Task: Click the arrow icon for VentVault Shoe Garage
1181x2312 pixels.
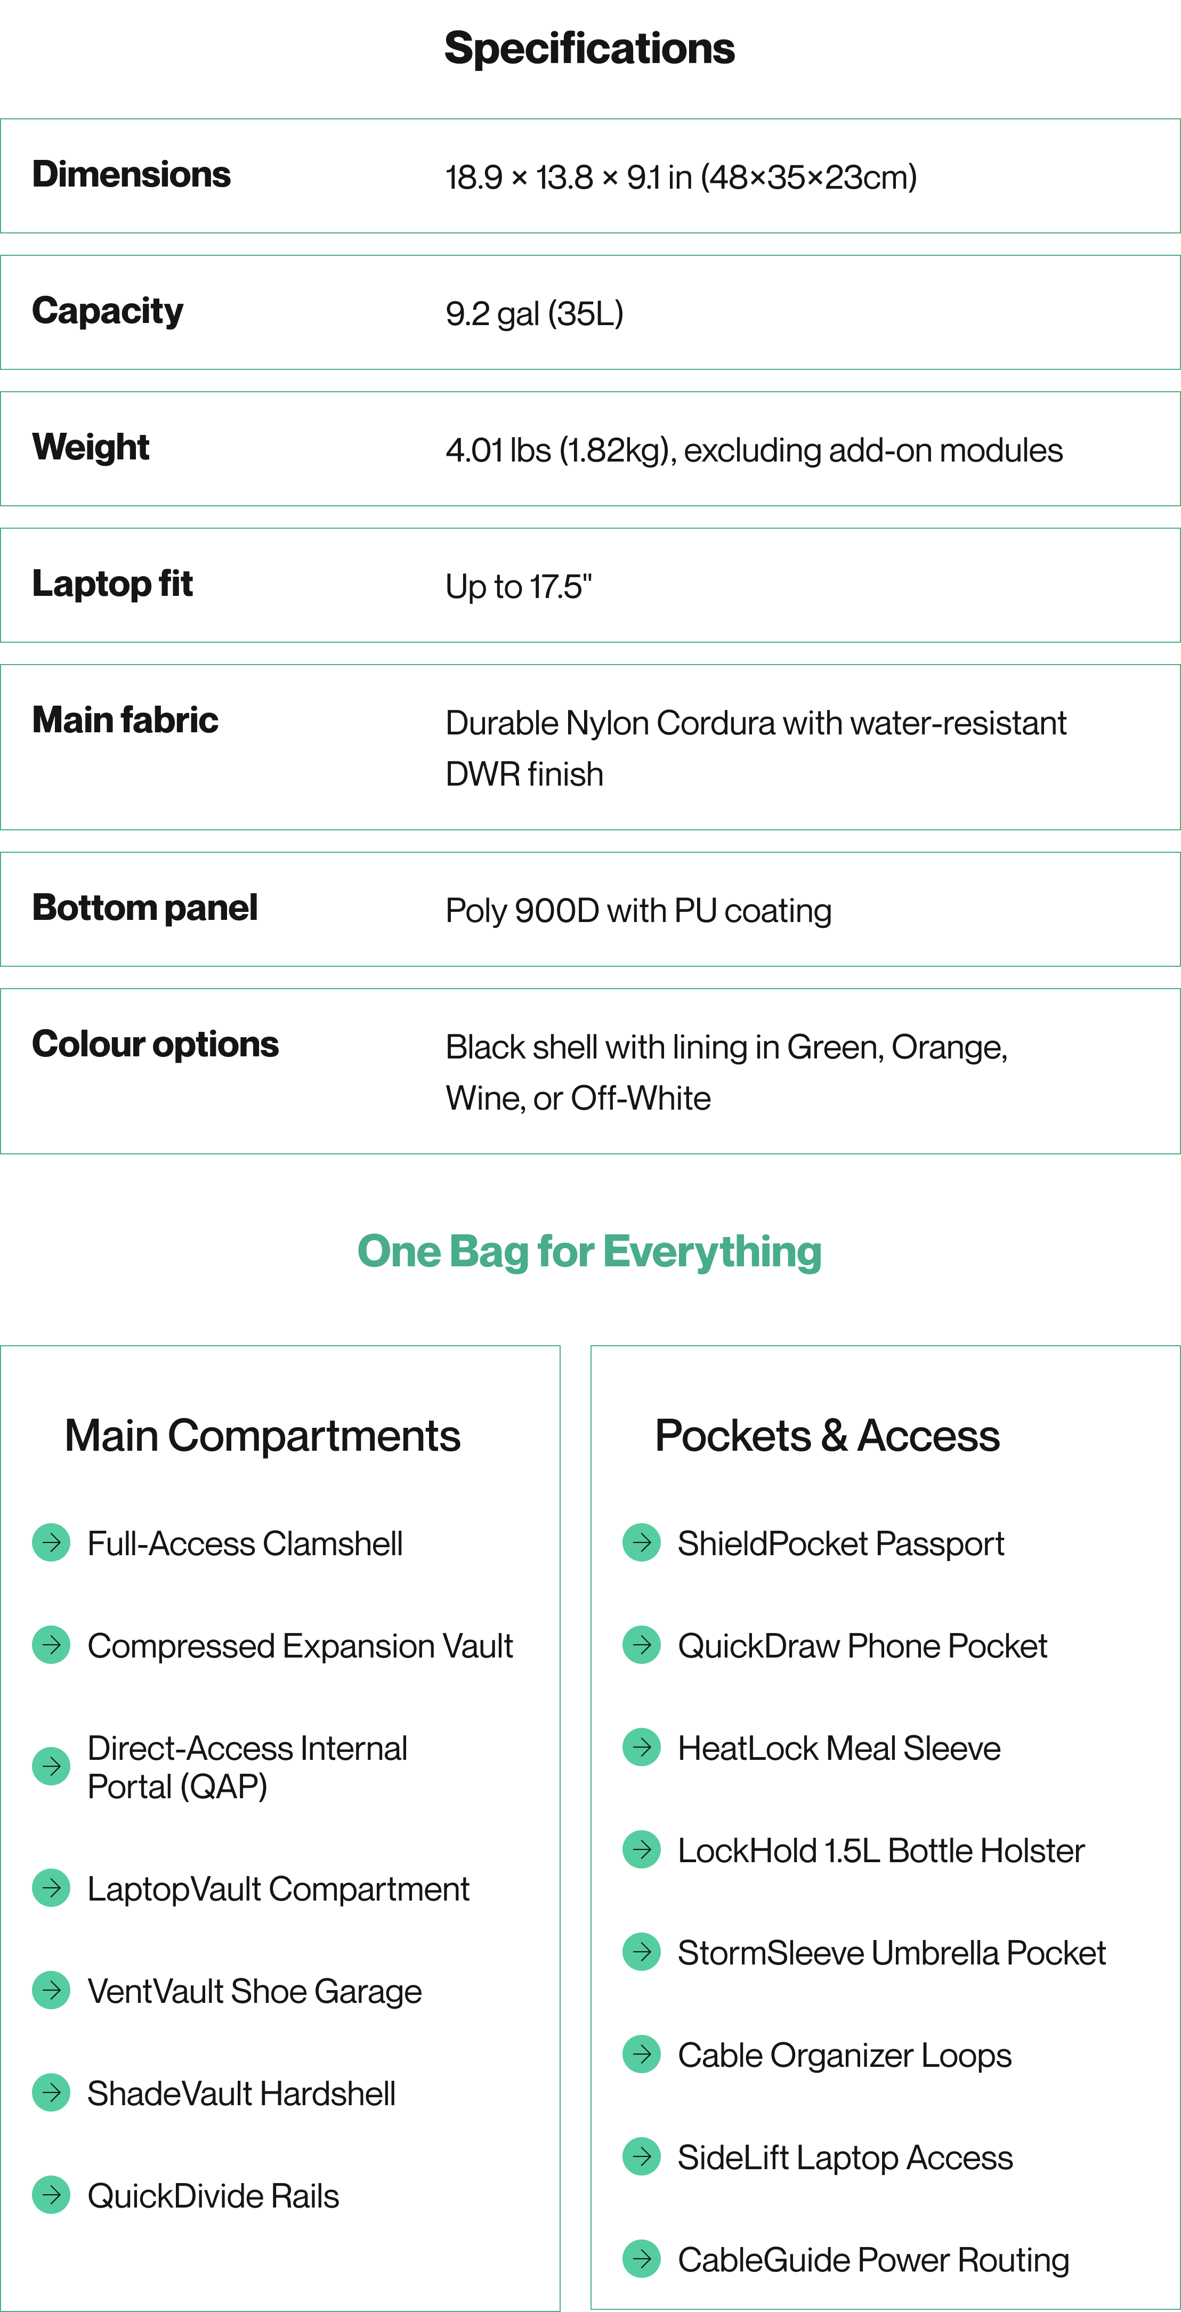Action: coord(51,1991)
